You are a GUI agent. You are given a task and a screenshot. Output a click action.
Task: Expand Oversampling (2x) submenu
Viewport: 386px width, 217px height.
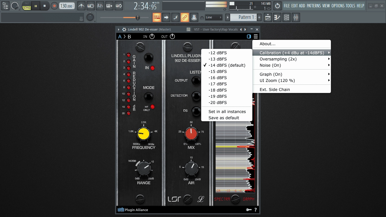[x=292, y=59]
